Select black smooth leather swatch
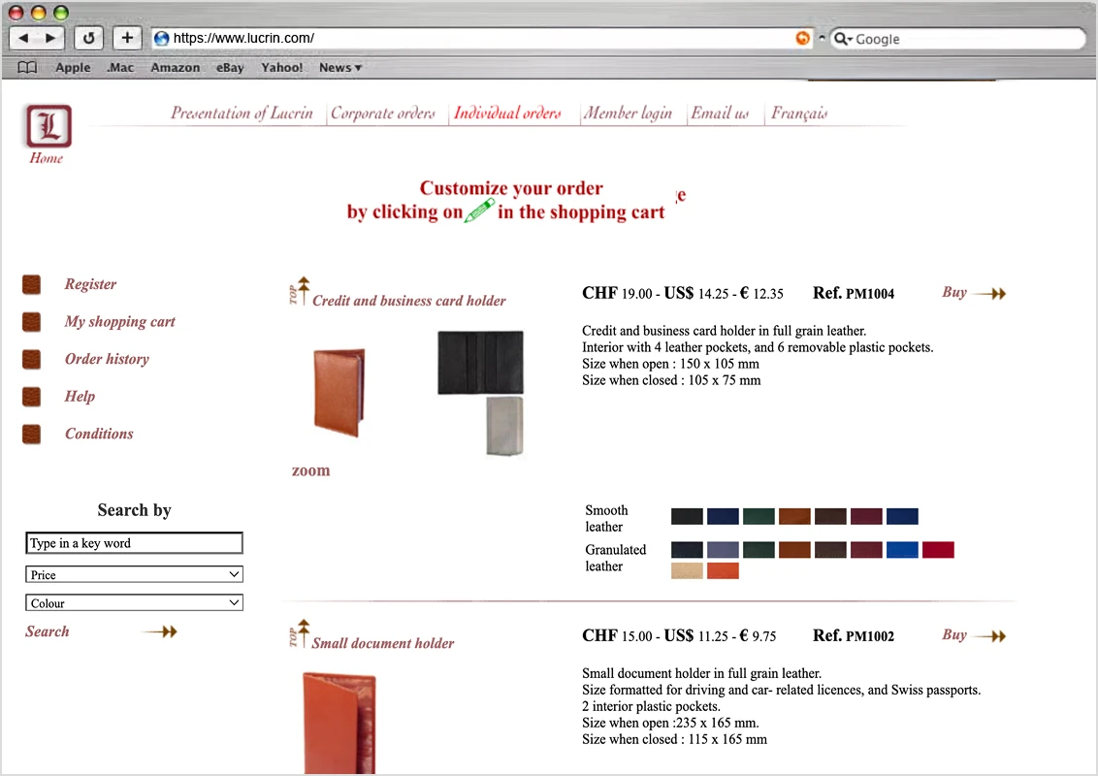This screenshot has width=1098, height=776. point(687,517)
